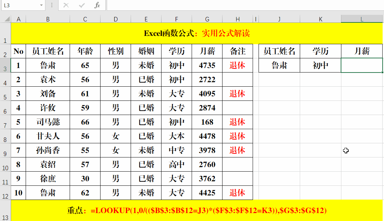Select salary cell 4425
Viewport: 384px width, 221px height.
coord(207,193)
